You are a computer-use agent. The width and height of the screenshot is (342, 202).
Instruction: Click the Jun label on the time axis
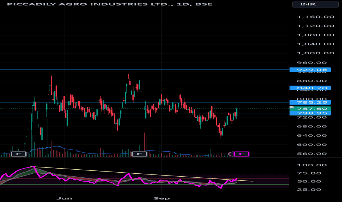64,198
